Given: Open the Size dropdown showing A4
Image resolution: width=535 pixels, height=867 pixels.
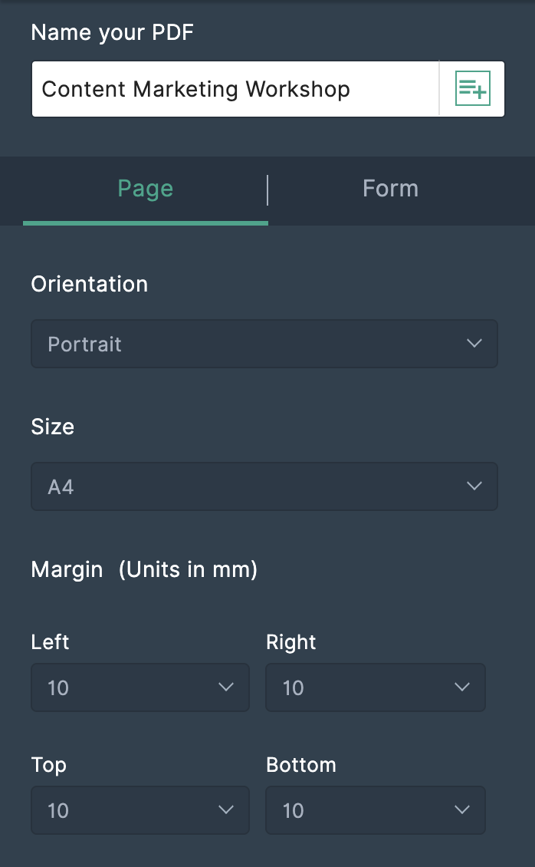Looking at the screenshot, I should [x=264, y=486].
